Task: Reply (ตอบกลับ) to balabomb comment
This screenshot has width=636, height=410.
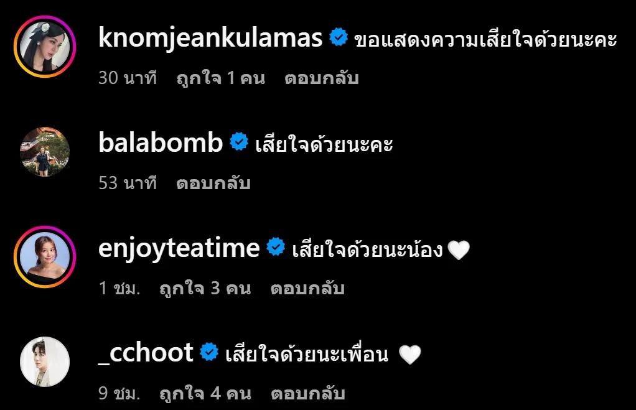Action: 213,183
